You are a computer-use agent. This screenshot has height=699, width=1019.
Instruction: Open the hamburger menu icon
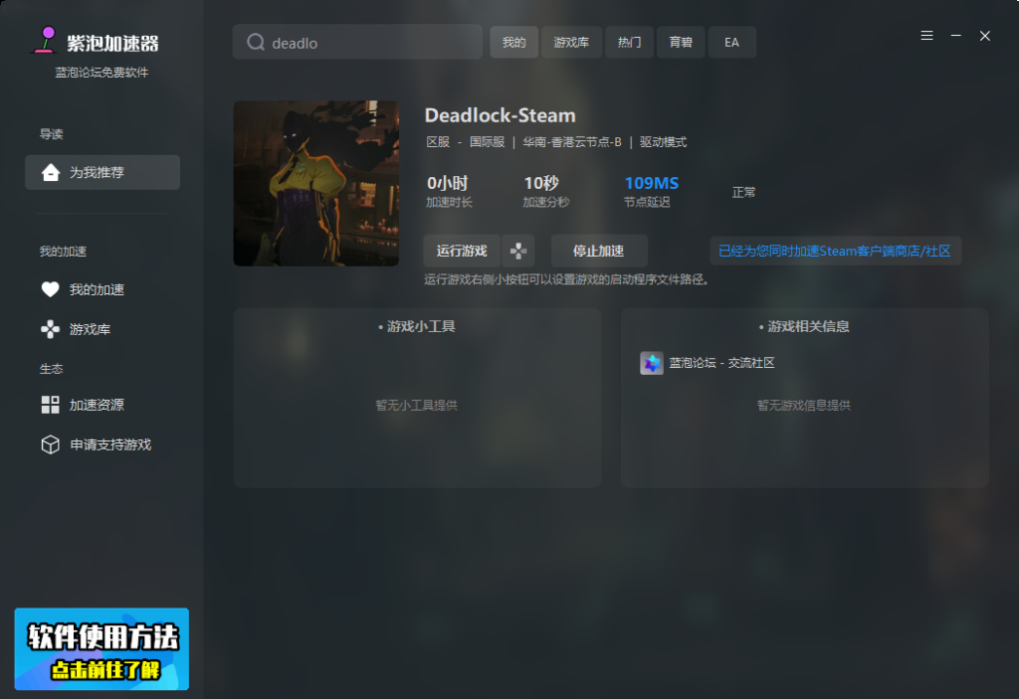[x=926, y=36]
